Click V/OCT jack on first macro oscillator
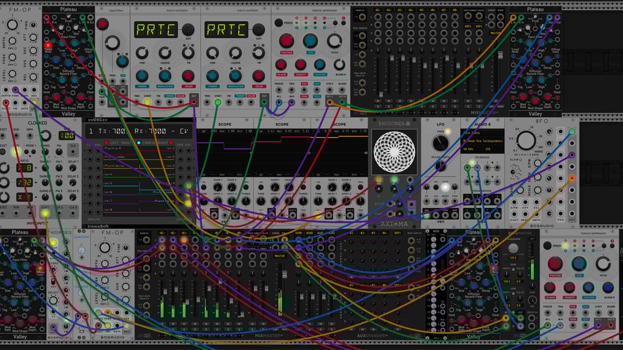 148,103
